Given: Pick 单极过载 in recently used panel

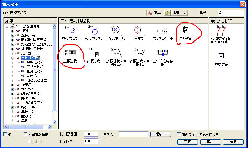Looking at the screenshot, I should click(x=221, y=56).
